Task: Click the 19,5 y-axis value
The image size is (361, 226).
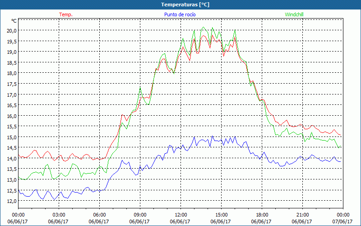Action: [12, 42]
